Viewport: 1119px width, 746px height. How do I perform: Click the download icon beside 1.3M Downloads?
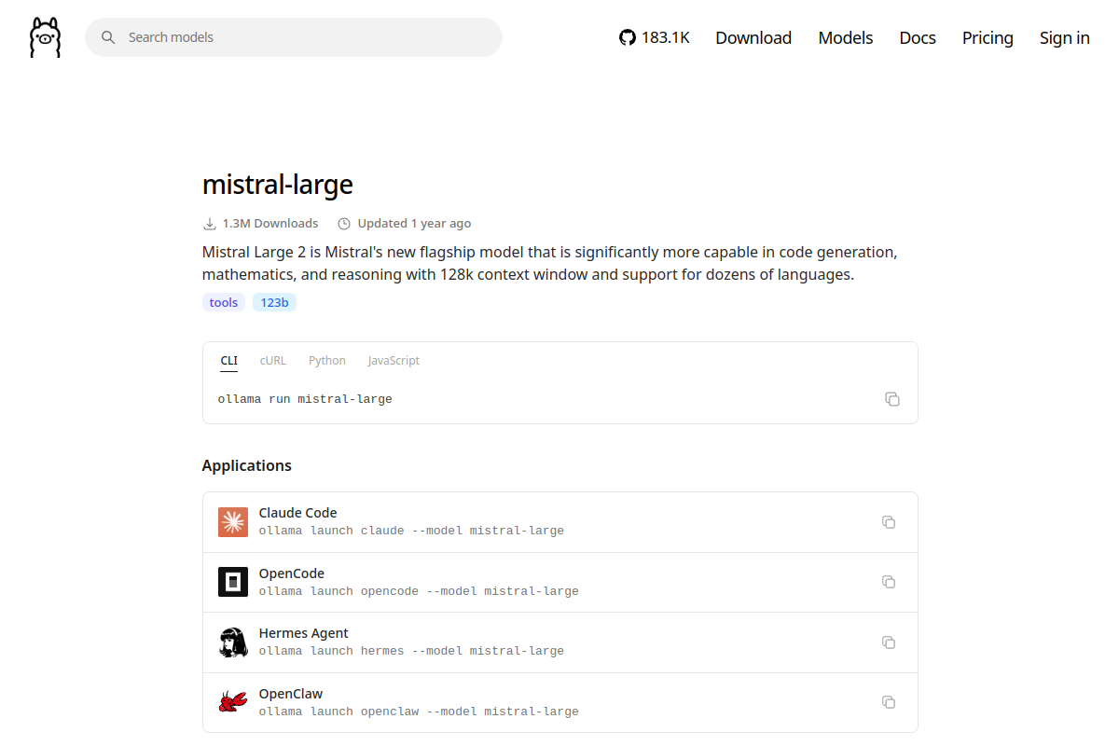[209, 224]
